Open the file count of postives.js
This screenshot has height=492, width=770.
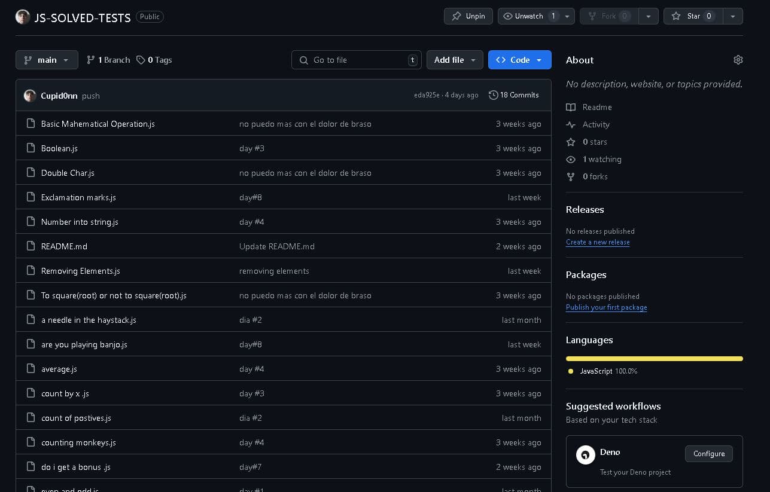point(76,418)
